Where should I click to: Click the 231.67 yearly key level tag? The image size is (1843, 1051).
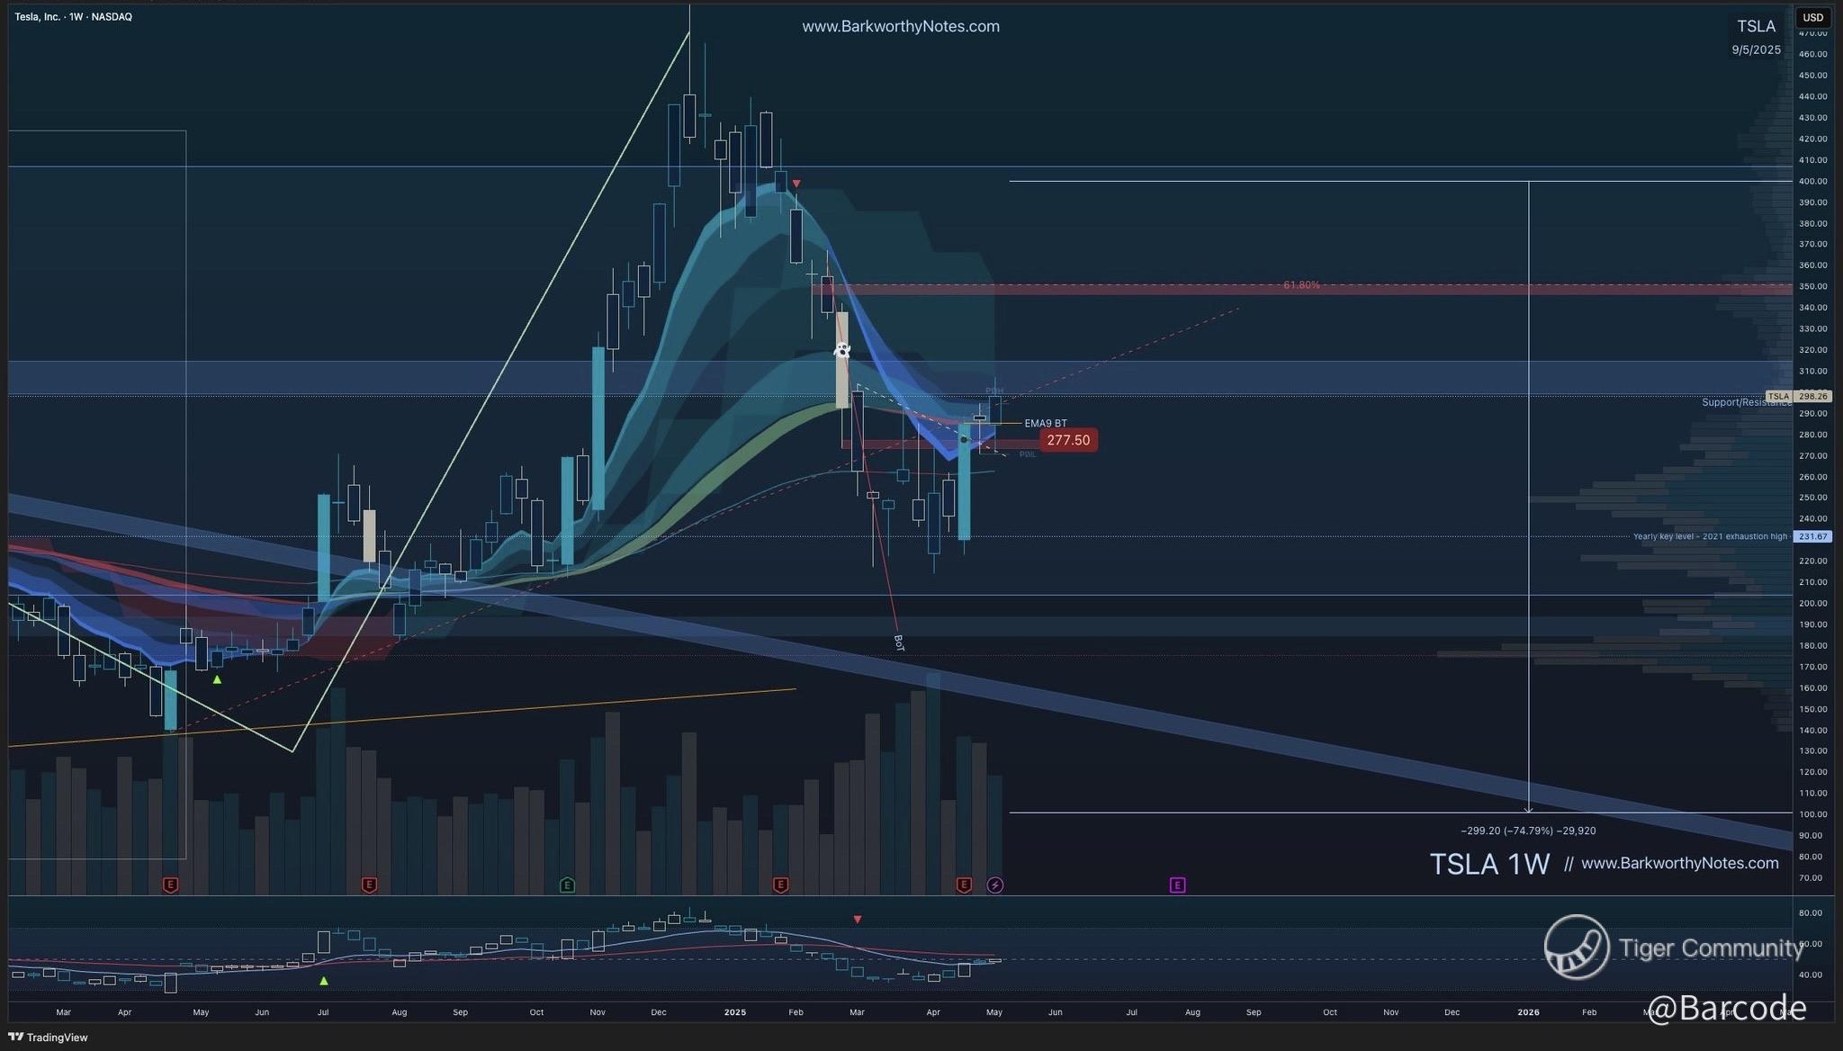click(1812, 536)
